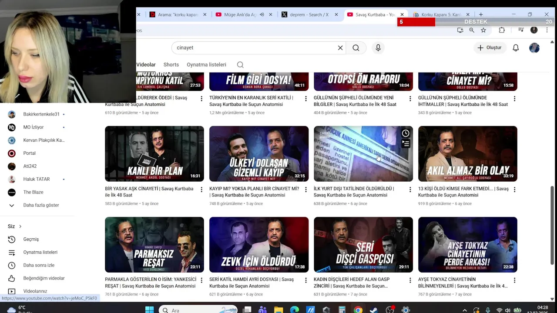Open Windows Start menu on taskbar
This screenshot has width=557, height=313.
click(x=149, y=310)
